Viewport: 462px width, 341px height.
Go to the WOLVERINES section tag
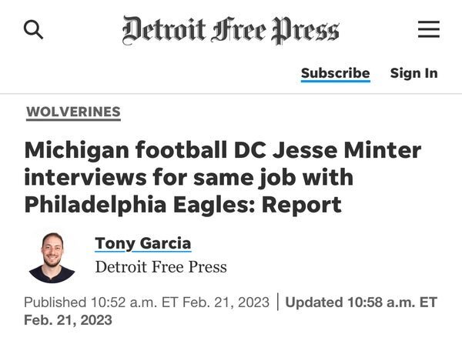coord(73,112)
